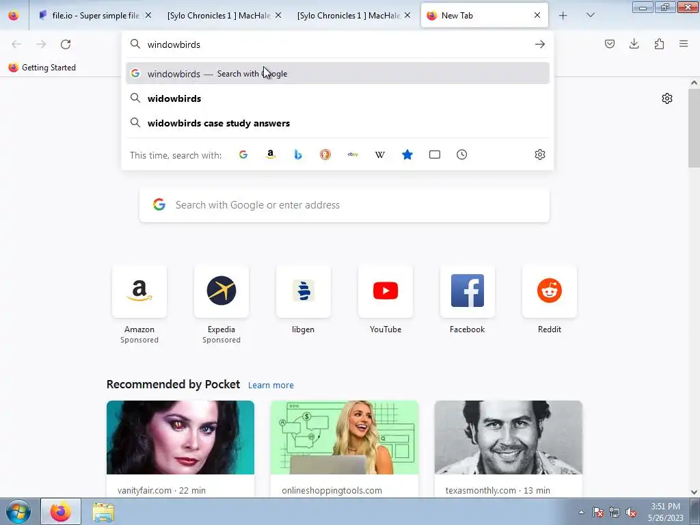Image resolution: width=700 pixels, height=525 pixels.
Task: Click the forward navigation arrow
Action: pos(41,44)
